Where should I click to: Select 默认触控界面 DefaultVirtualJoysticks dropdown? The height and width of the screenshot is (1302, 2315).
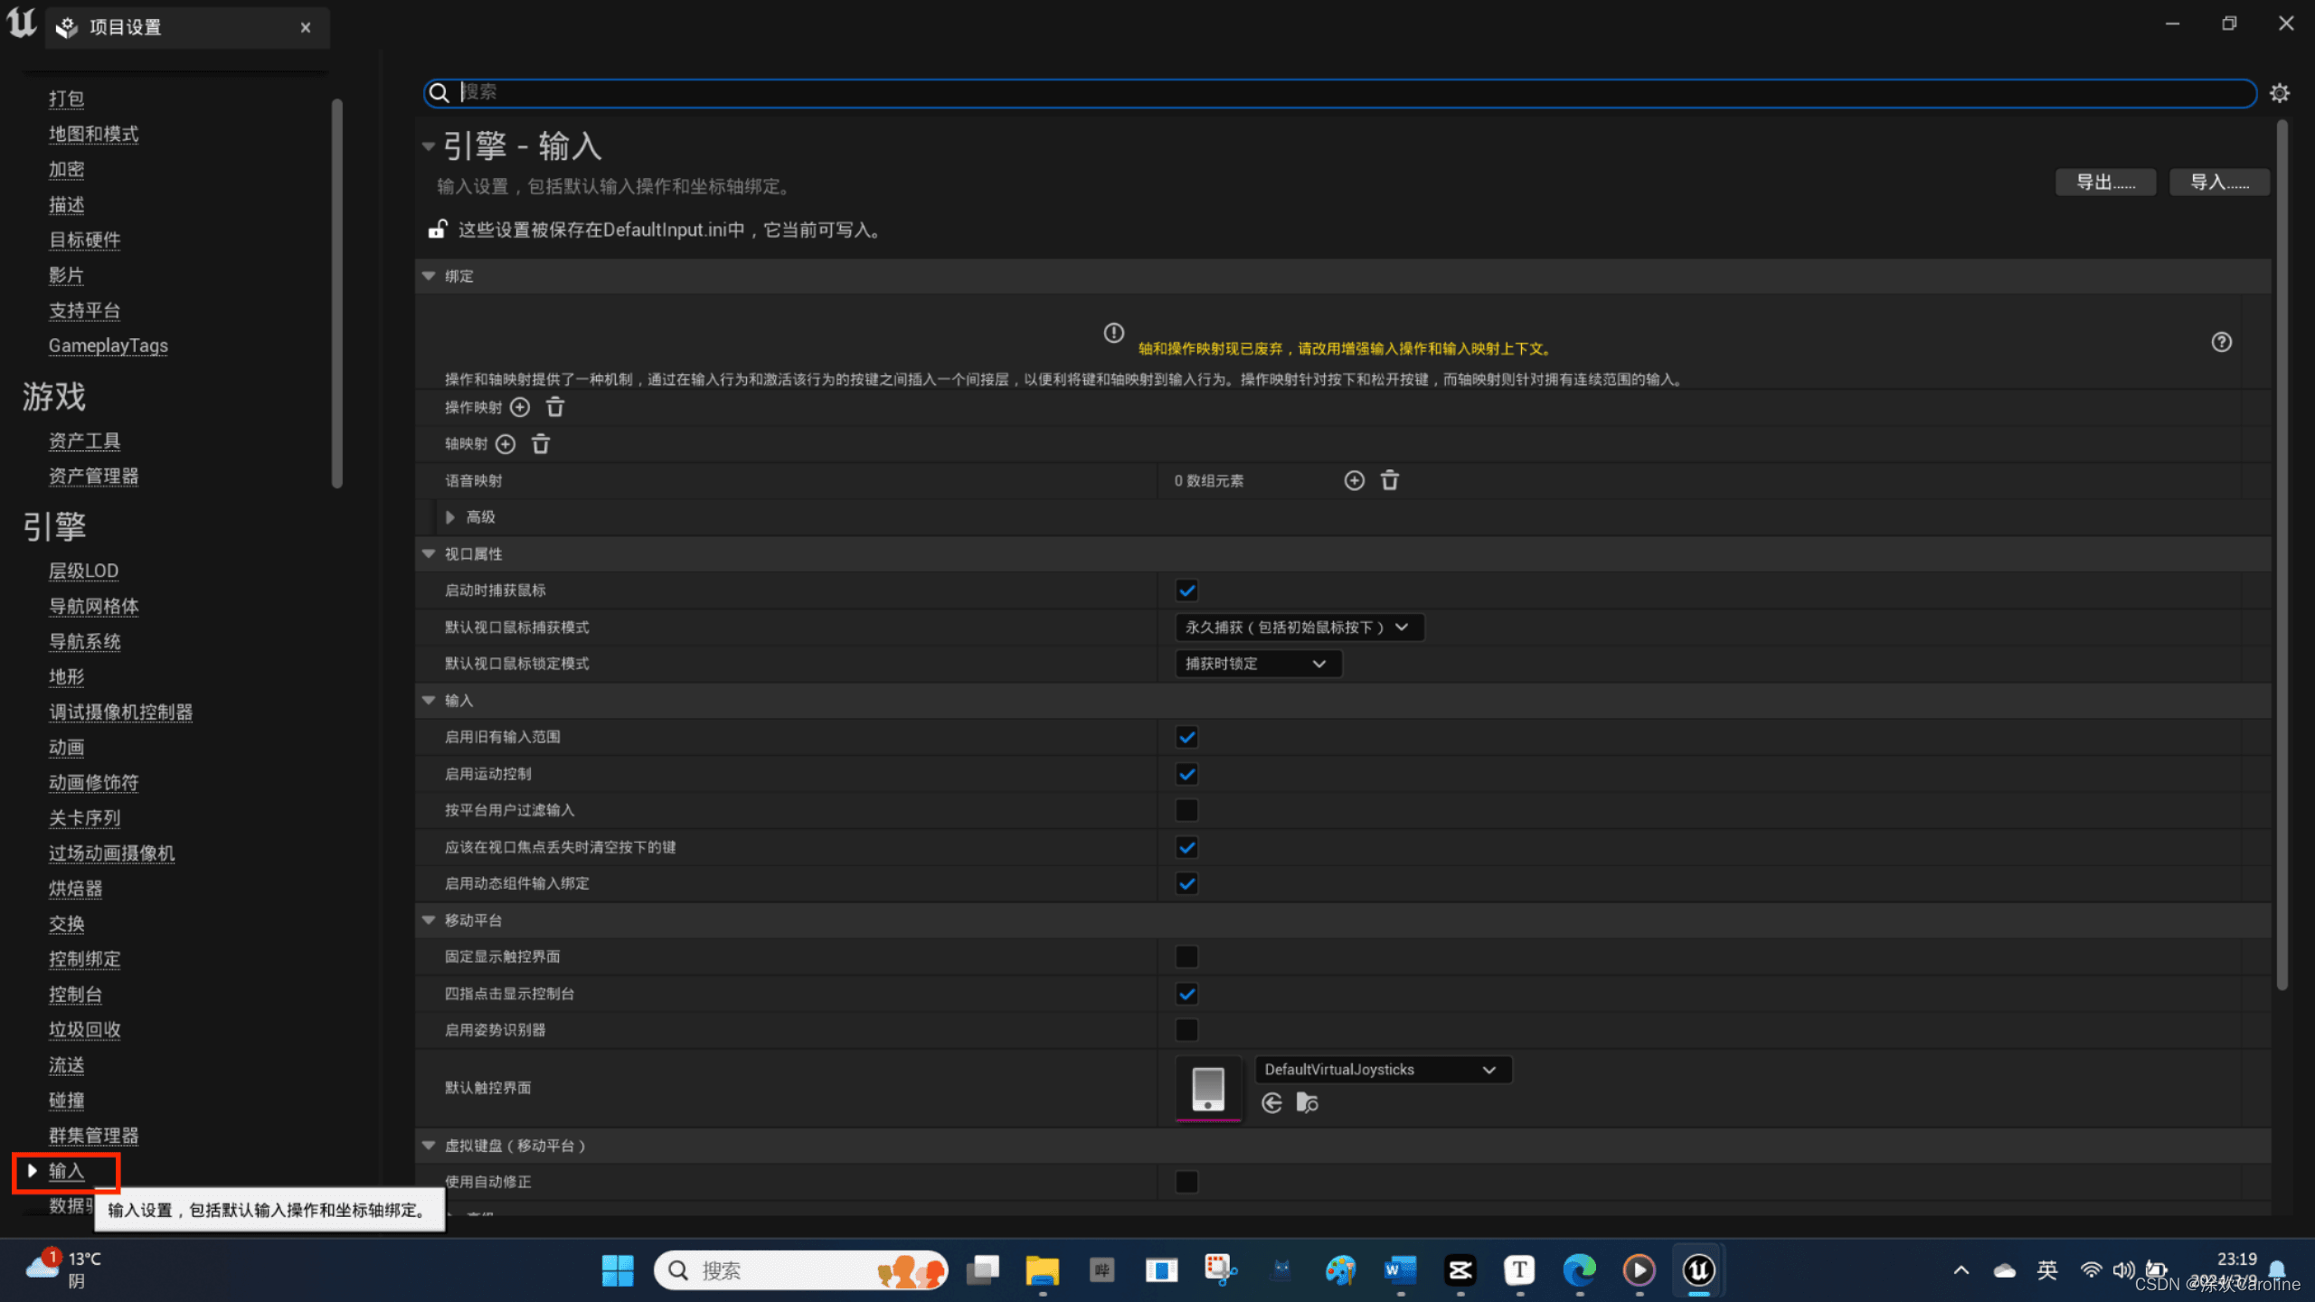[x=1377, y=1069]
